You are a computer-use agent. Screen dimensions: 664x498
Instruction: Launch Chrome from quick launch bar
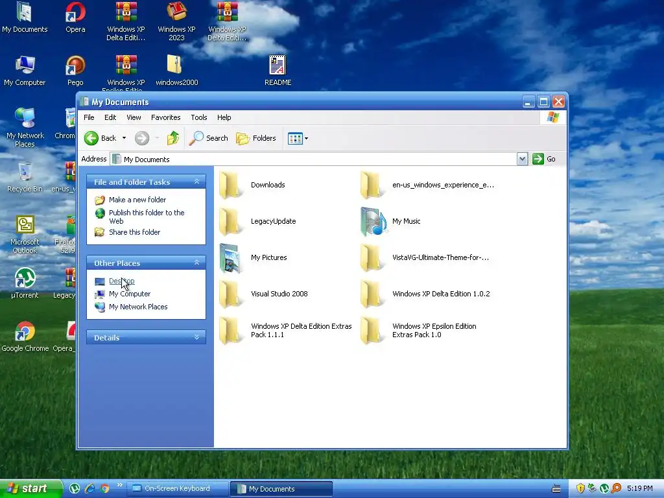(104, 488)
